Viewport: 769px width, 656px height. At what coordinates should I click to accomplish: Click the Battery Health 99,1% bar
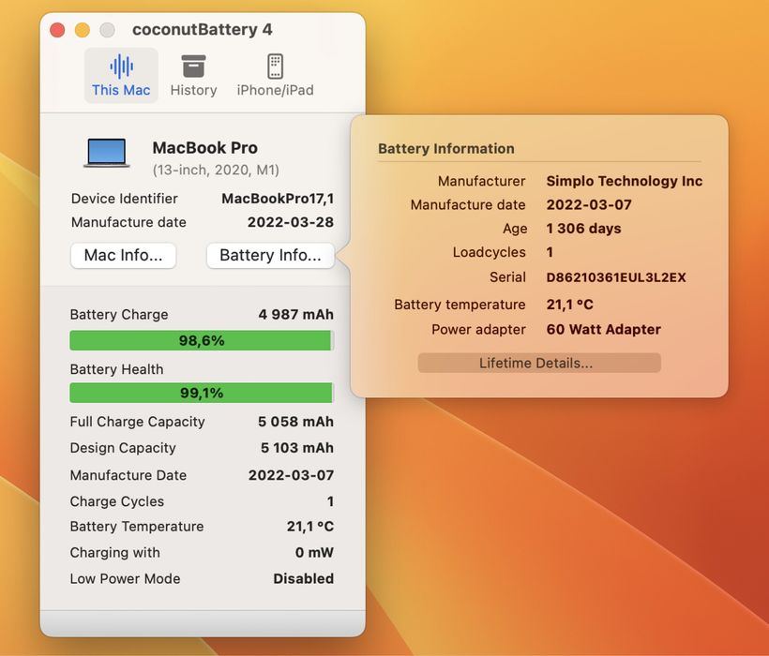click(202, 393)
